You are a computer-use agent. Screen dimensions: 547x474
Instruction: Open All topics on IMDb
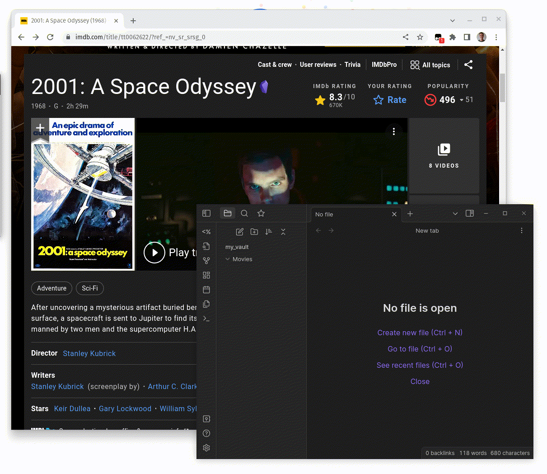pos(430,65)
